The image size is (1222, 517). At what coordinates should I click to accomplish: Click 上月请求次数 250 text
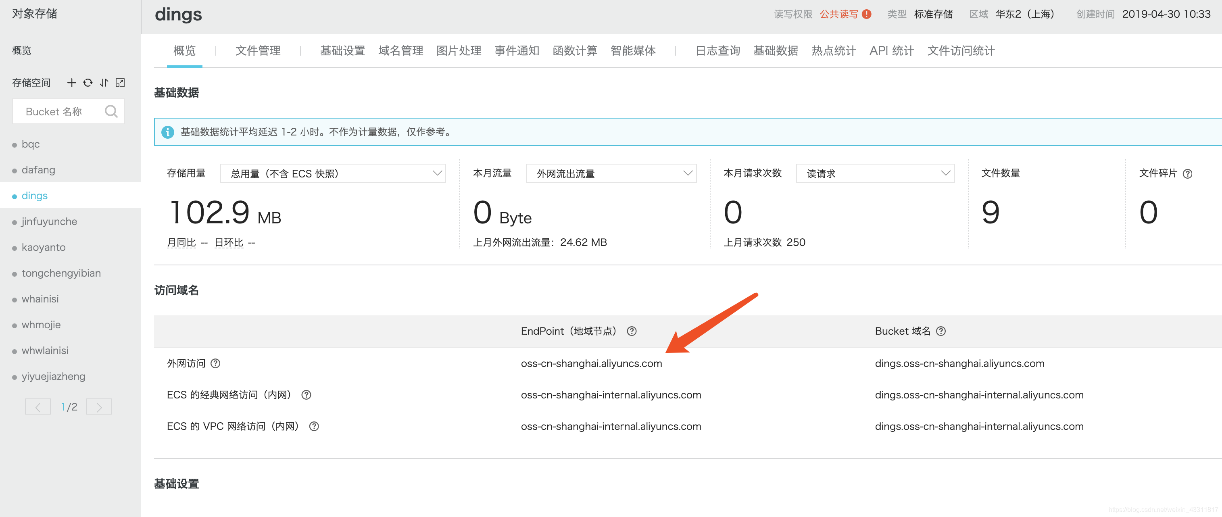(x=764, y=242)
